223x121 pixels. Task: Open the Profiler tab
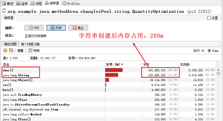tap(71, 3)
